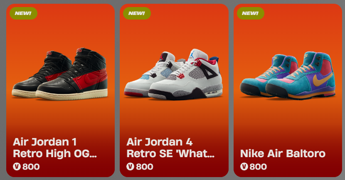This screenshot has width=345, height=180.
Task: Click the 800 price on Air Jordan 1 card
Action: [x=31, y=167]
